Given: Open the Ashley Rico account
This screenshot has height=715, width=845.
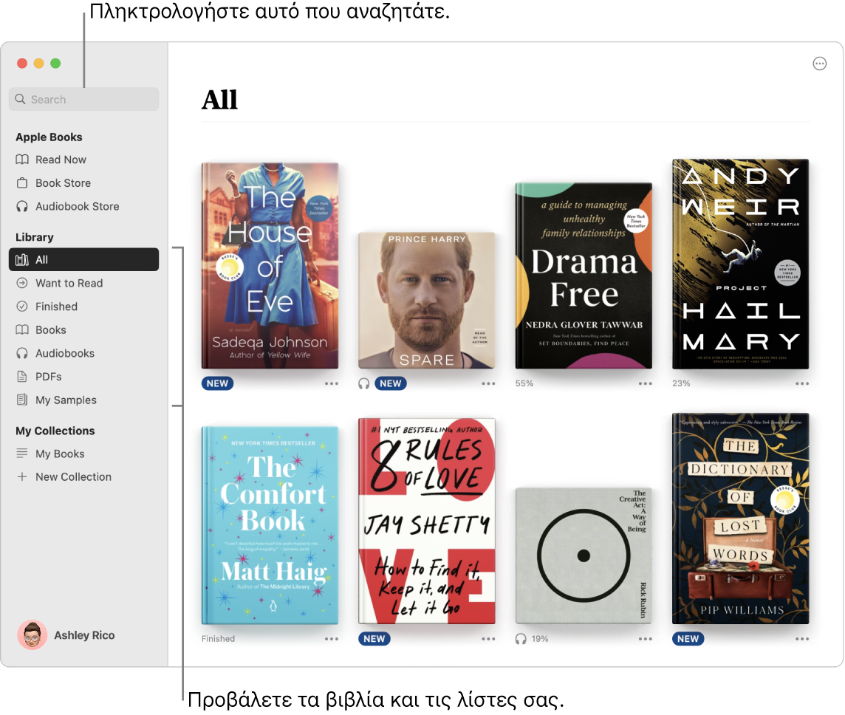Looking at the screenshot, I should (x=66, y=635).
